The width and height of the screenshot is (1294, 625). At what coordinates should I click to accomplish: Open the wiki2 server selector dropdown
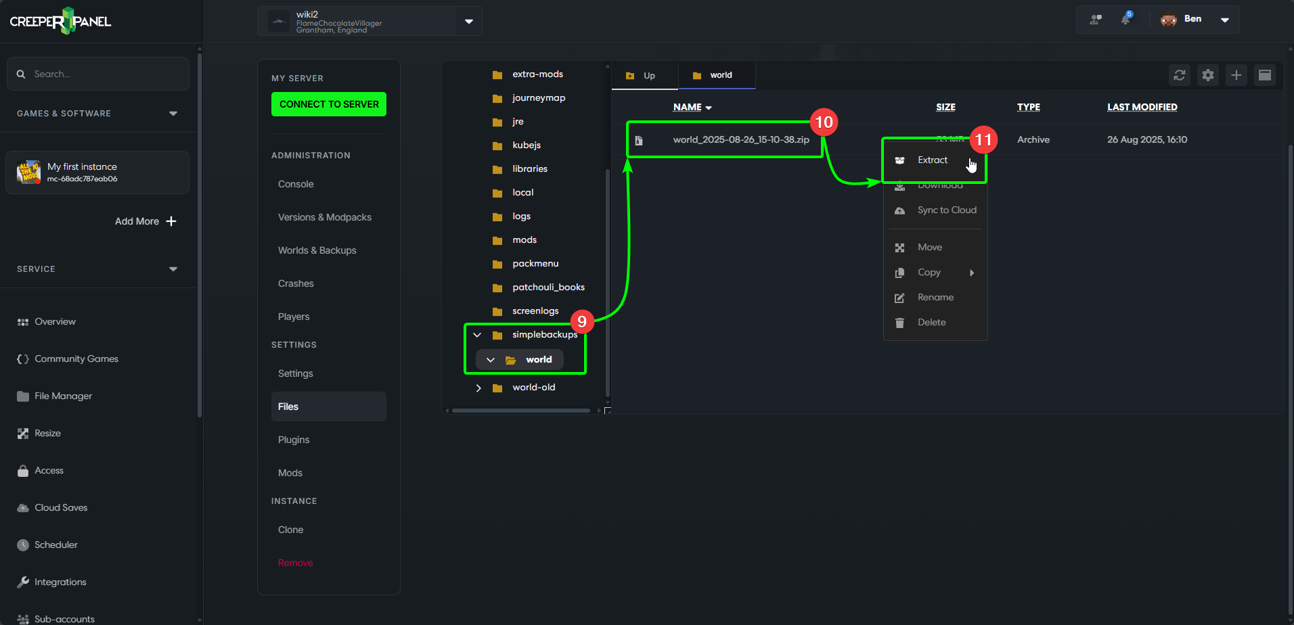[x=468, y=20]
